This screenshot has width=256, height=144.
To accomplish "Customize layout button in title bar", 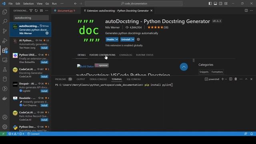I will [x=226, y=4].
